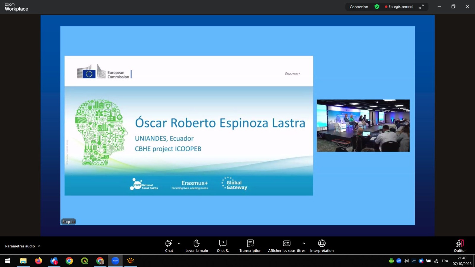Open the Transcription panel

(250, 246)
